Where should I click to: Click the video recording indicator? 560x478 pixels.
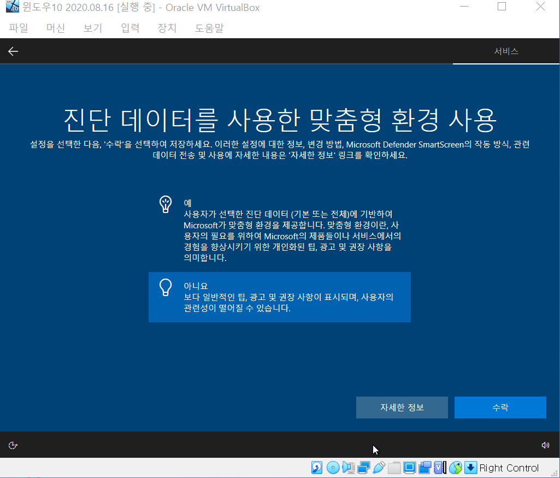(x=425, y=468)
